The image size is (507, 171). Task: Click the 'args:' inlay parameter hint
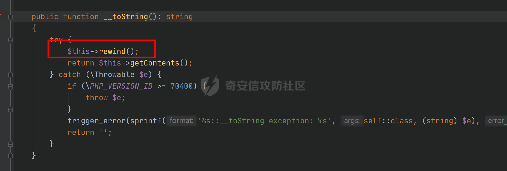[x=352, y=121]
